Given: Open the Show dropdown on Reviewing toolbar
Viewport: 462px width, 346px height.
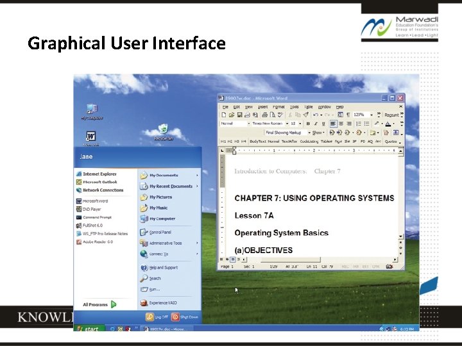Looking at the screenshot, I should 318,133.
